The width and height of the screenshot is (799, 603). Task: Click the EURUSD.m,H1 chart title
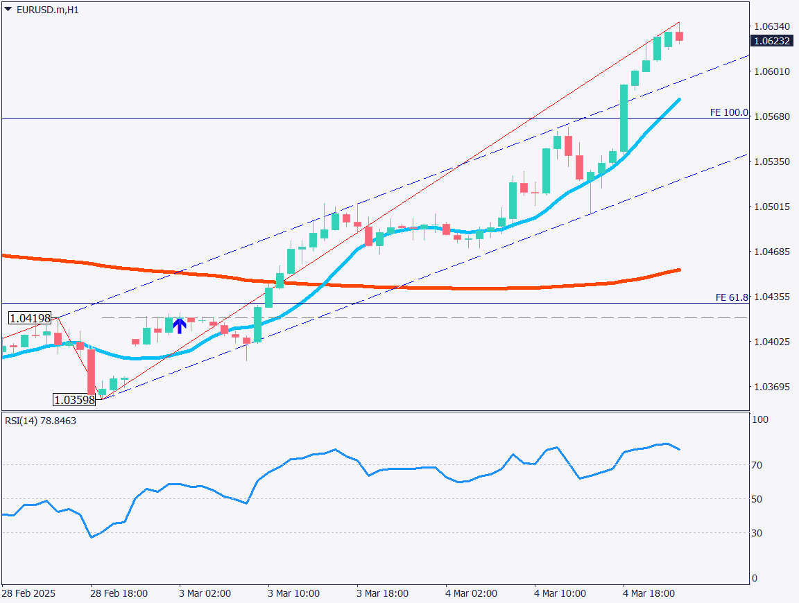47,10
